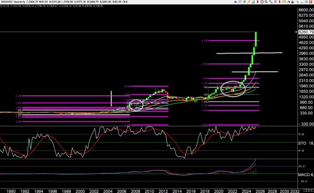Select the white vertical line near 2005
Screen dimensions: 314x193
pos(112,98)
